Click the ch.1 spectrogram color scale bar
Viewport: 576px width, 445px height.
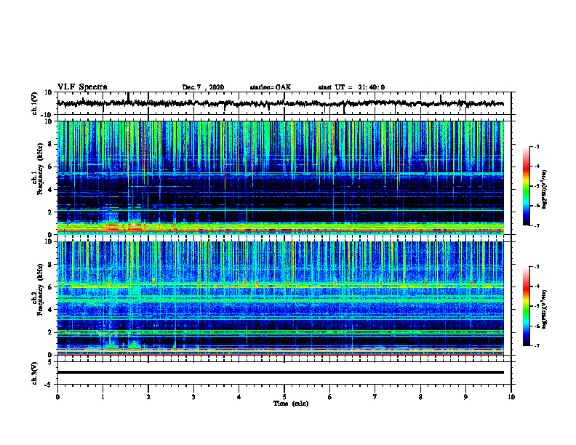tap(526, 186)
